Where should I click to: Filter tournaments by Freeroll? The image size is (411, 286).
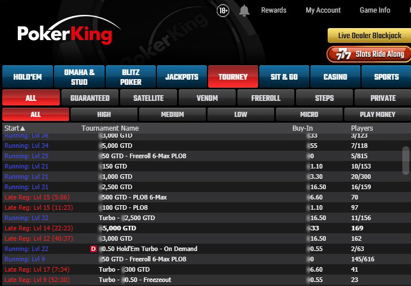266,98
